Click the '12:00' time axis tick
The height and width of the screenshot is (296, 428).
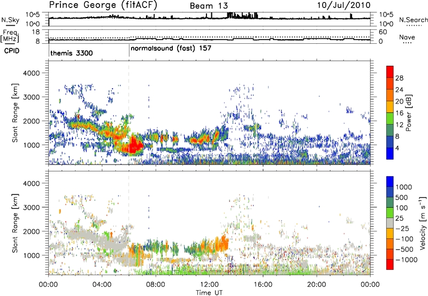click(209, 285)
